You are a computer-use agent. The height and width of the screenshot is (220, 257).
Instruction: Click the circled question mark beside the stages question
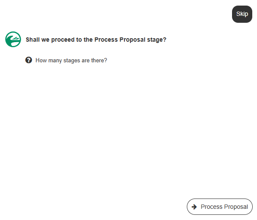(x=28, y=60)
